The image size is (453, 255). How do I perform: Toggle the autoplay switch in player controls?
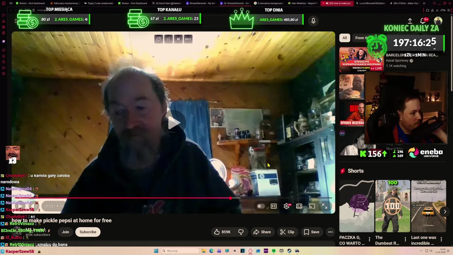click(x=260, y=206)
